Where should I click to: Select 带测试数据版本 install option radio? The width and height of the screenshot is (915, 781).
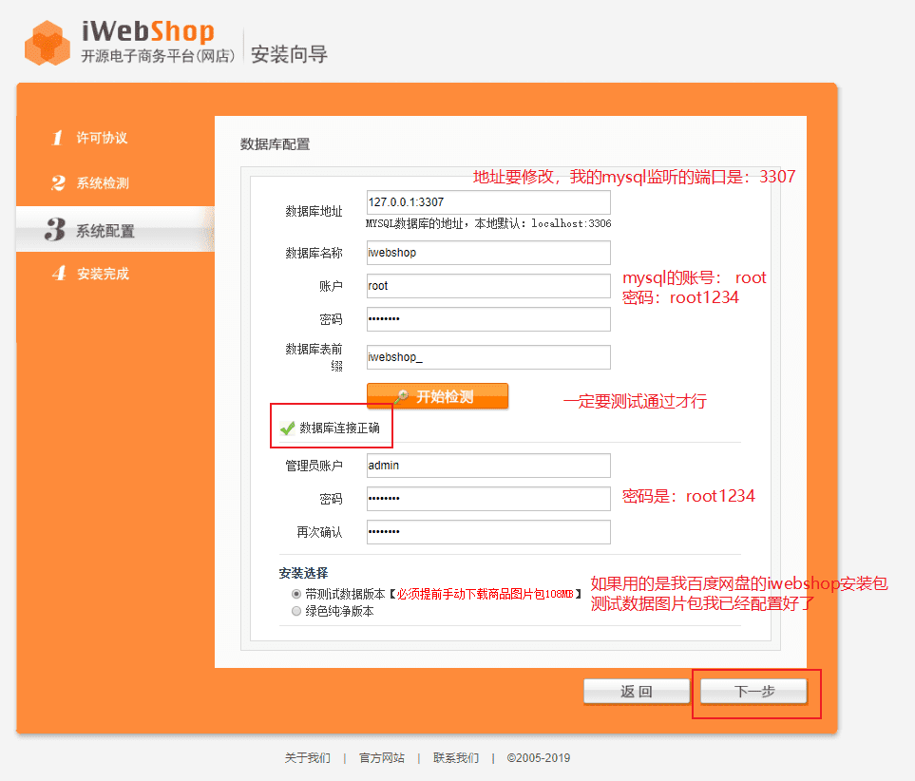point(296,594)
